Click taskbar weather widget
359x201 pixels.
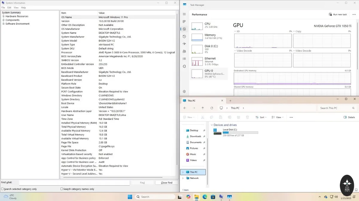(x=10, y=197)
